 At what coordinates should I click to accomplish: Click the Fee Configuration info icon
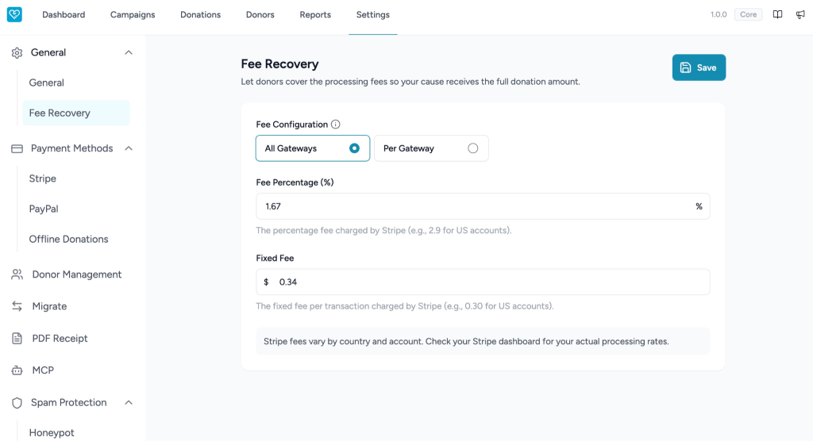click(336, 125)
